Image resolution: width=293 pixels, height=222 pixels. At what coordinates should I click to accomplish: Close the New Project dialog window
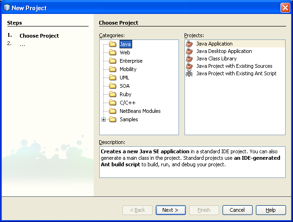tap(285, 8)
